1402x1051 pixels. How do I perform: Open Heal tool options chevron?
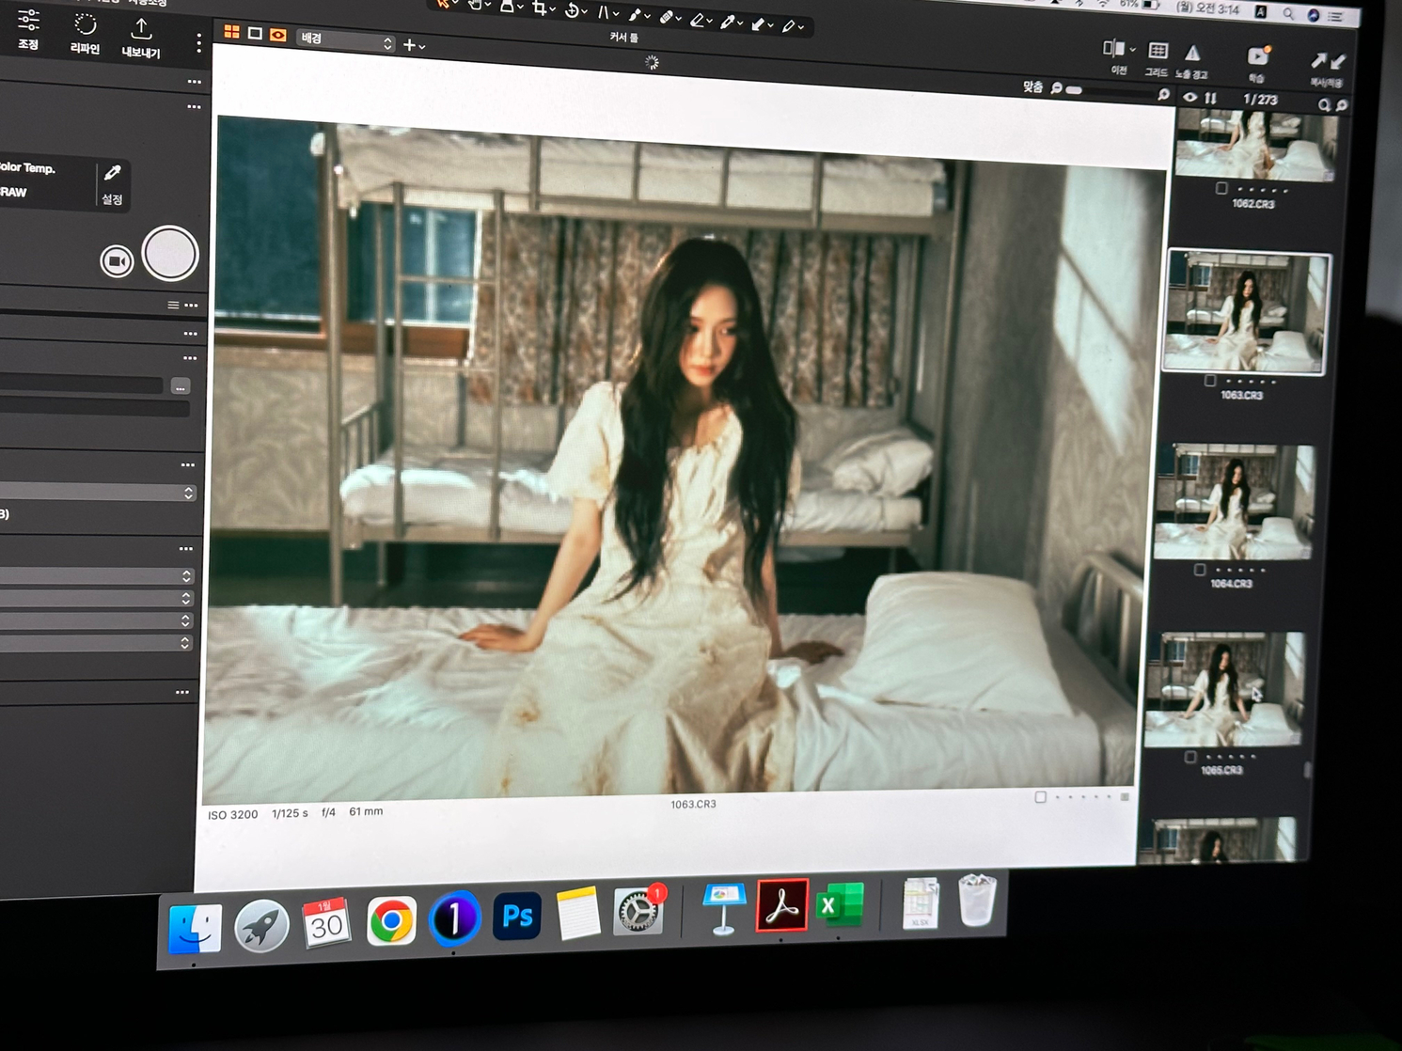click(x=679, y=19)
